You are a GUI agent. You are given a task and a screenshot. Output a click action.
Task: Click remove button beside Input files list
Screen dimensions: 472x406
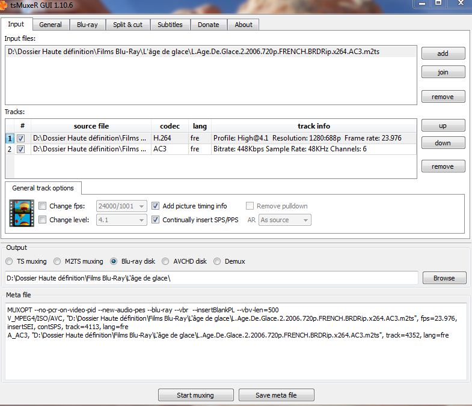pos(443,97)
